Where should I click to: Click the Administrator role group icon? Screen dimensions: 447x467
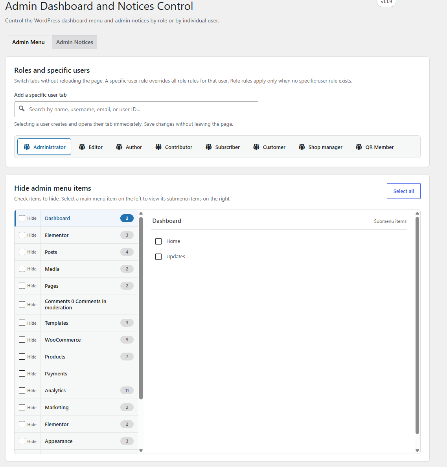[27, 147]
